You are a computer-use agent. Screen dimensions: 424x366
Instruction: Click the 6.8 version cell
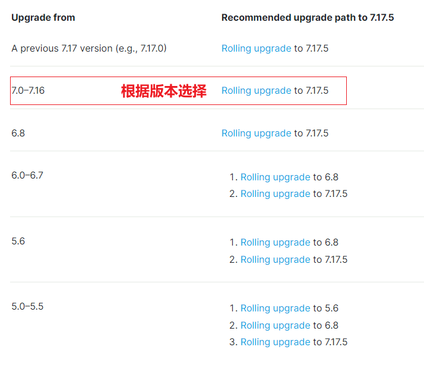[18, 133]
